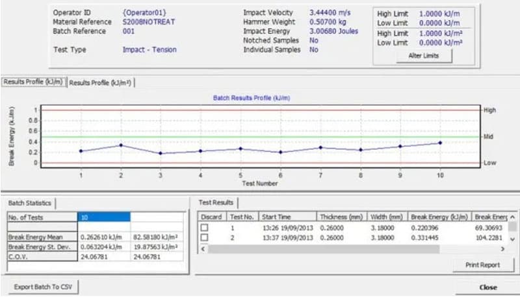Image resolution: width=520 pixels, height=297 pixels.
Task: Tick the Discard checkbox for test 1
Action: tap(204, 228)
